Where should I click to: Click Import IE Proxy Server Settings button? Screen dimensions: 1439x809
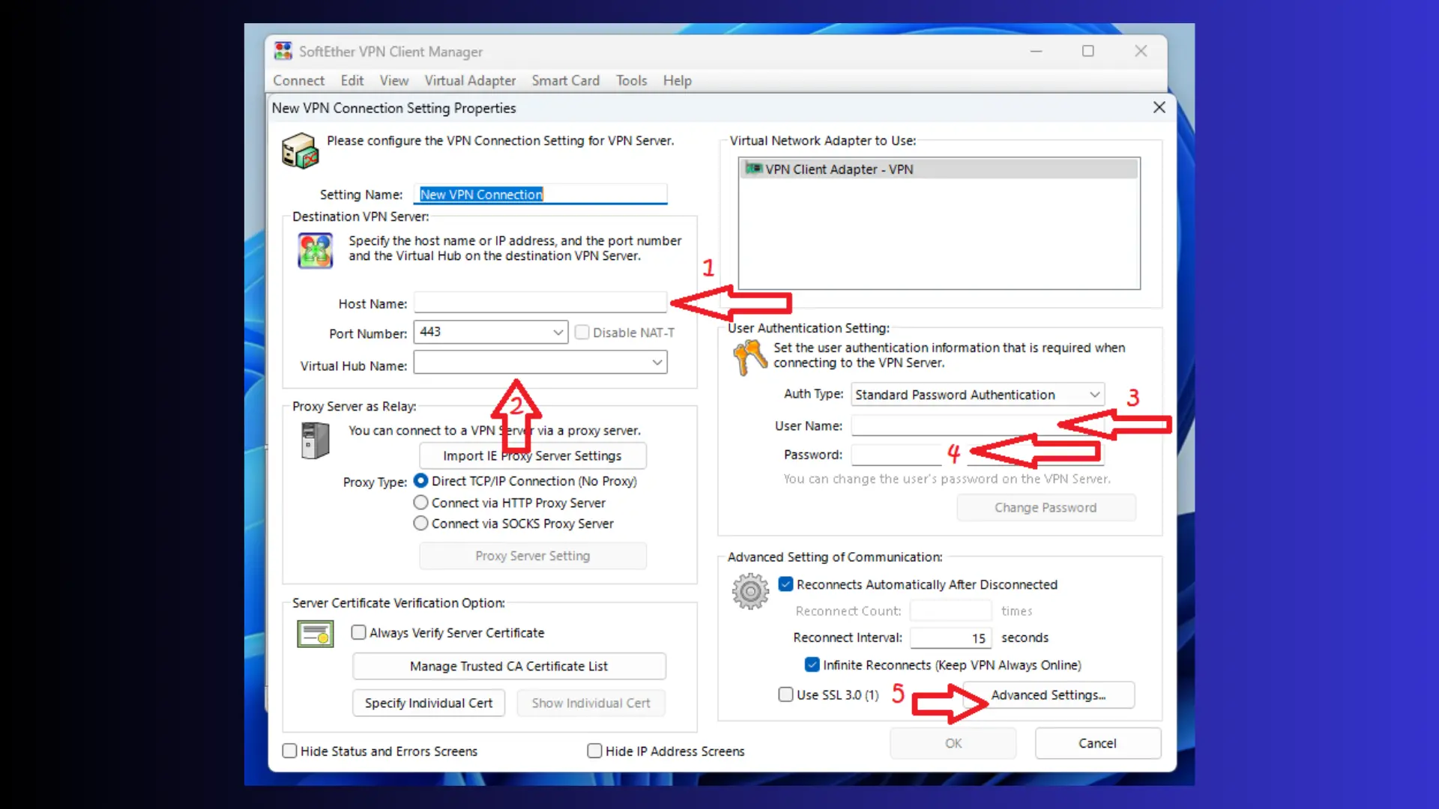[533, 455]
